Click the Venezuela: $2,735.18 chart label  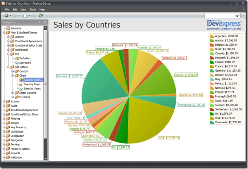point(192,105)
